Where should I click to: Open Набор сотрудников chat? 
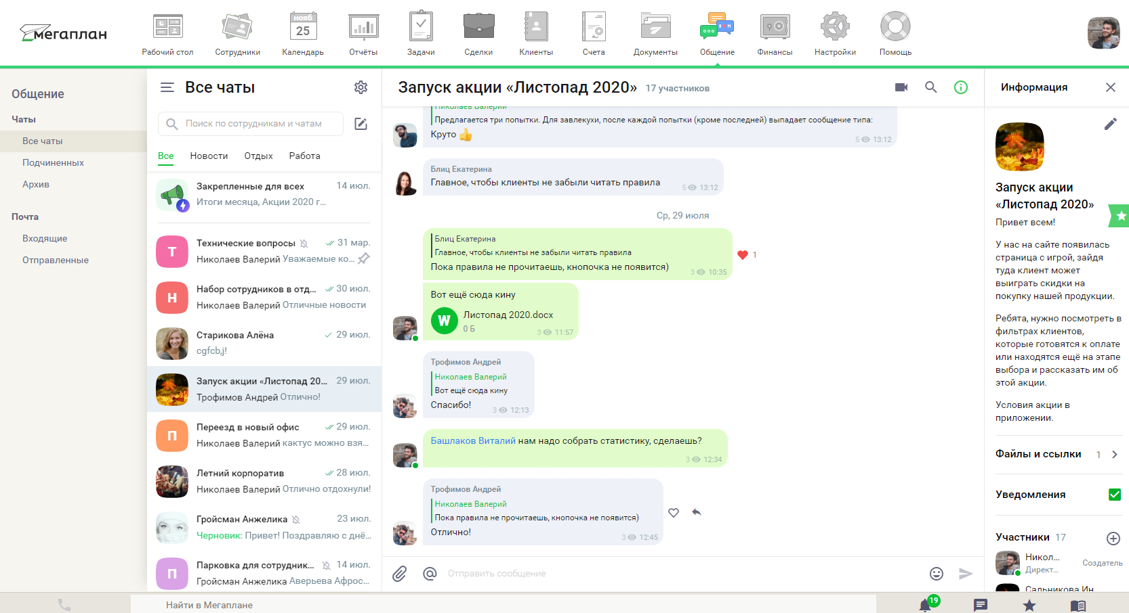[x=264, y=298]
